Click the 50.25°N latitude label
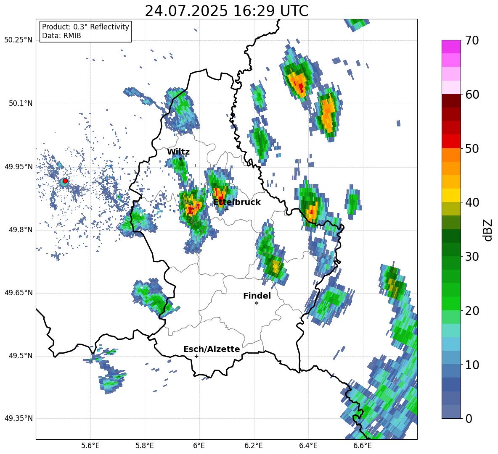The image size is (498, 454). pos(19,40)
